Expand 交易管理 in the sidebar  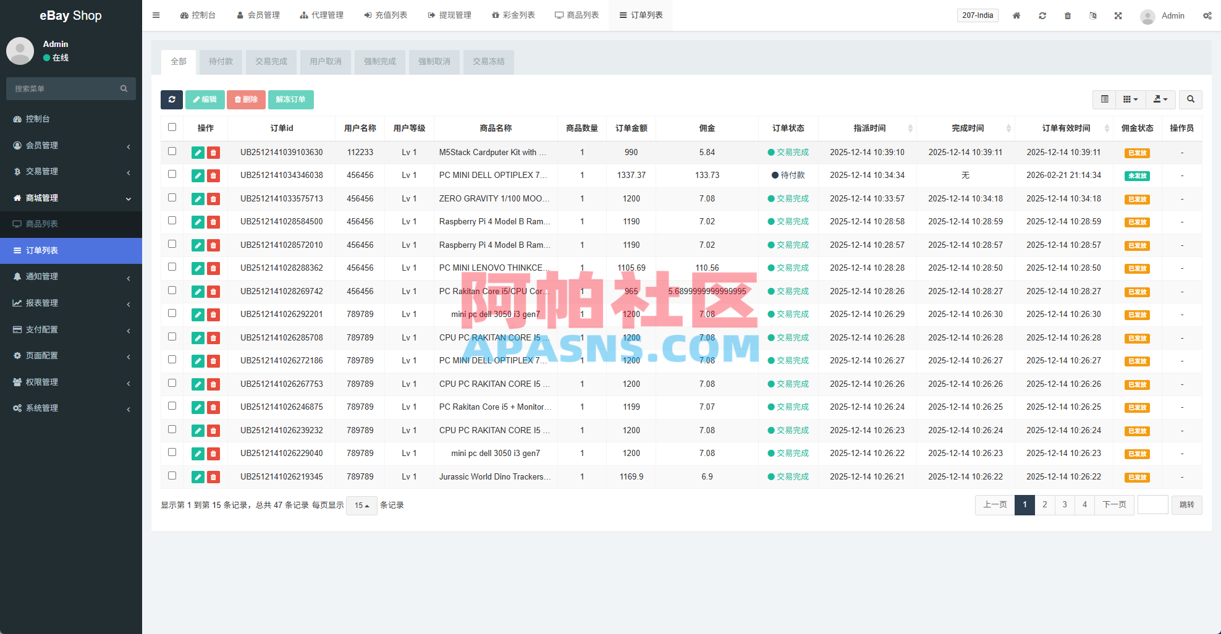[71, 172]
